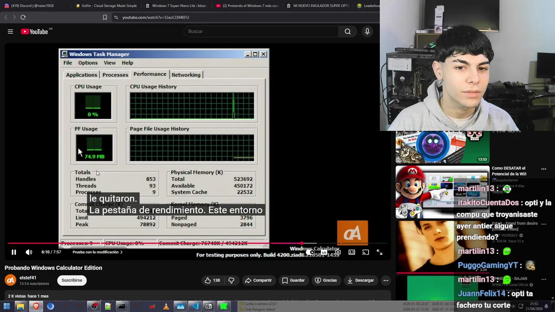Click the orange channel watermark in video
The width and height of the screenshot is (555, 312).
[x=353, y=233]
